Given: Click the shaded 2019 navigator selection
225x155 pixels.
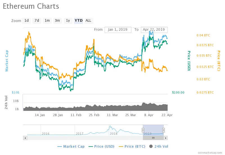Looking at the screenshot, I should (x=153, y=130).
